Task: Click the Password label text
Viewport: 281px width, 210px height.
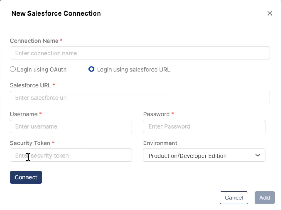Action: tap(156, 114)
